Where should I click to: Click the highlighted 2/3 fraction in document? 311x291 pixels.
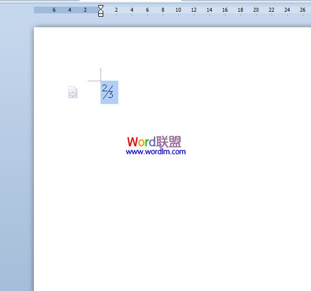point(109,92)
